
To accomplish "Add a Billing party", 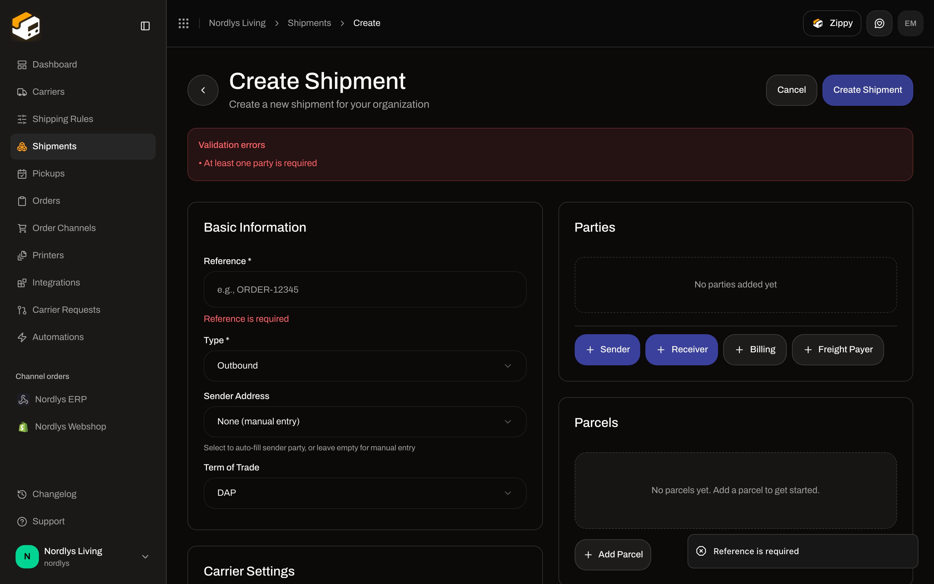I will coord(755,349).
